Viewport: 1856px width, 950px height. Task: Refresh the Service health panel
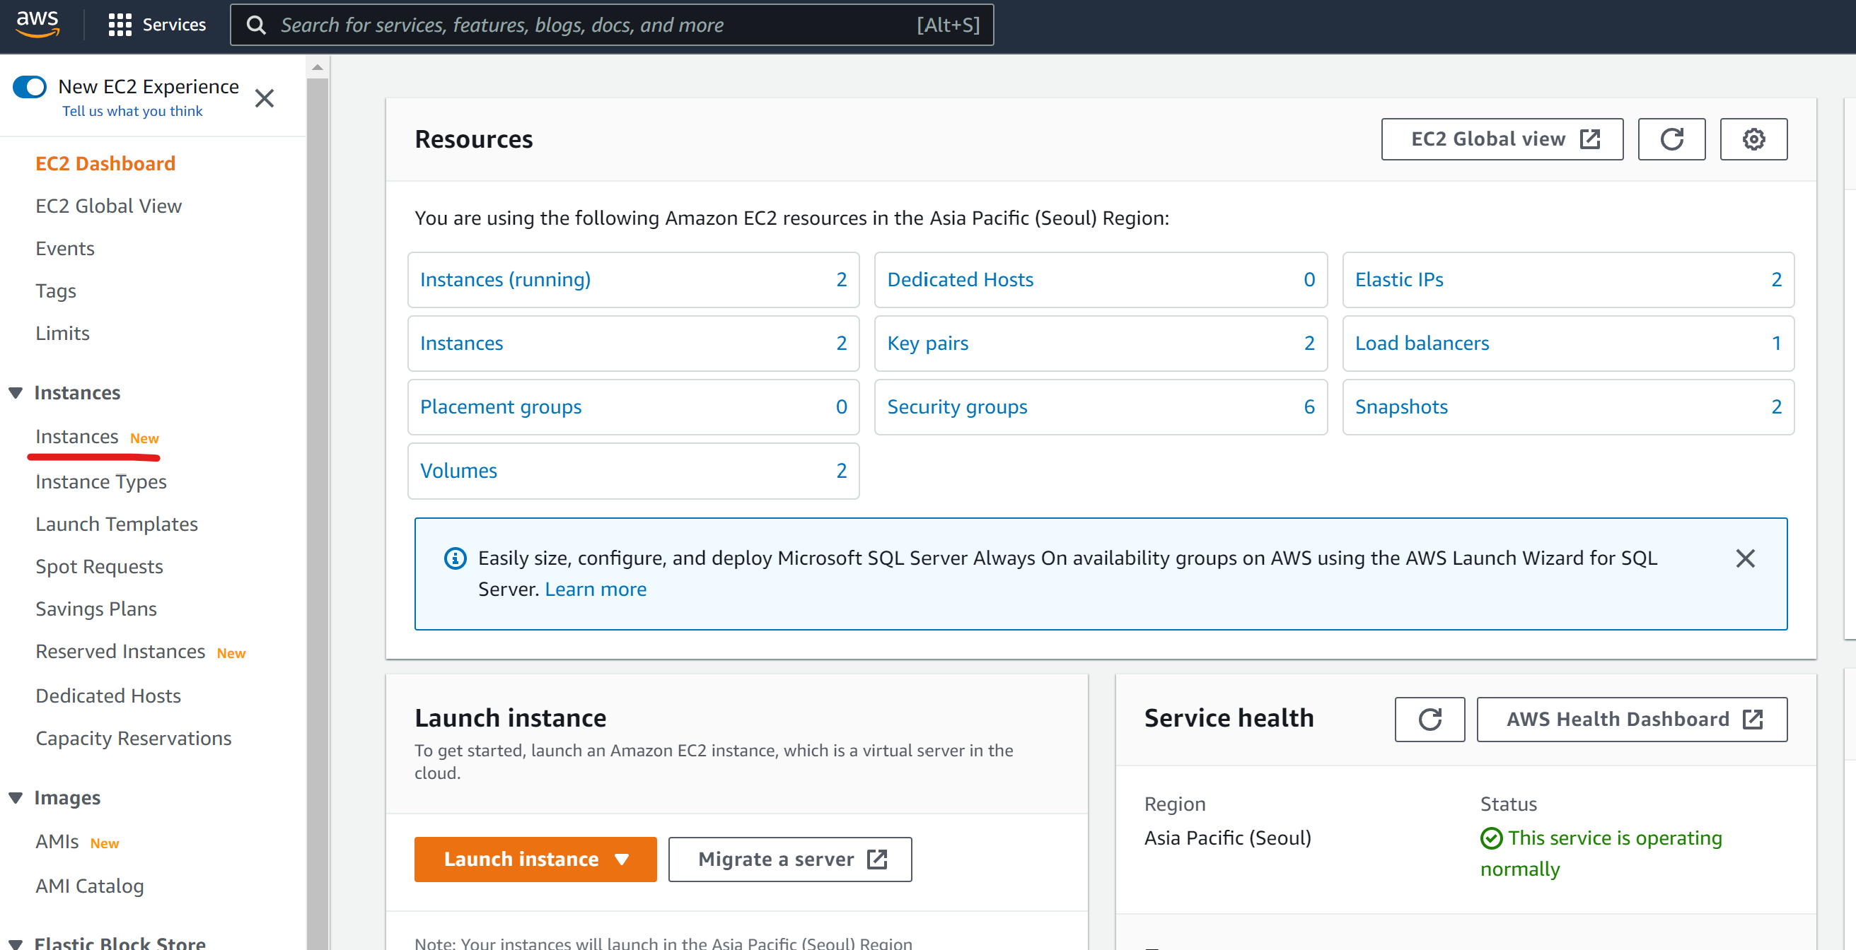pyautogui.click(x=1429, y=719)
